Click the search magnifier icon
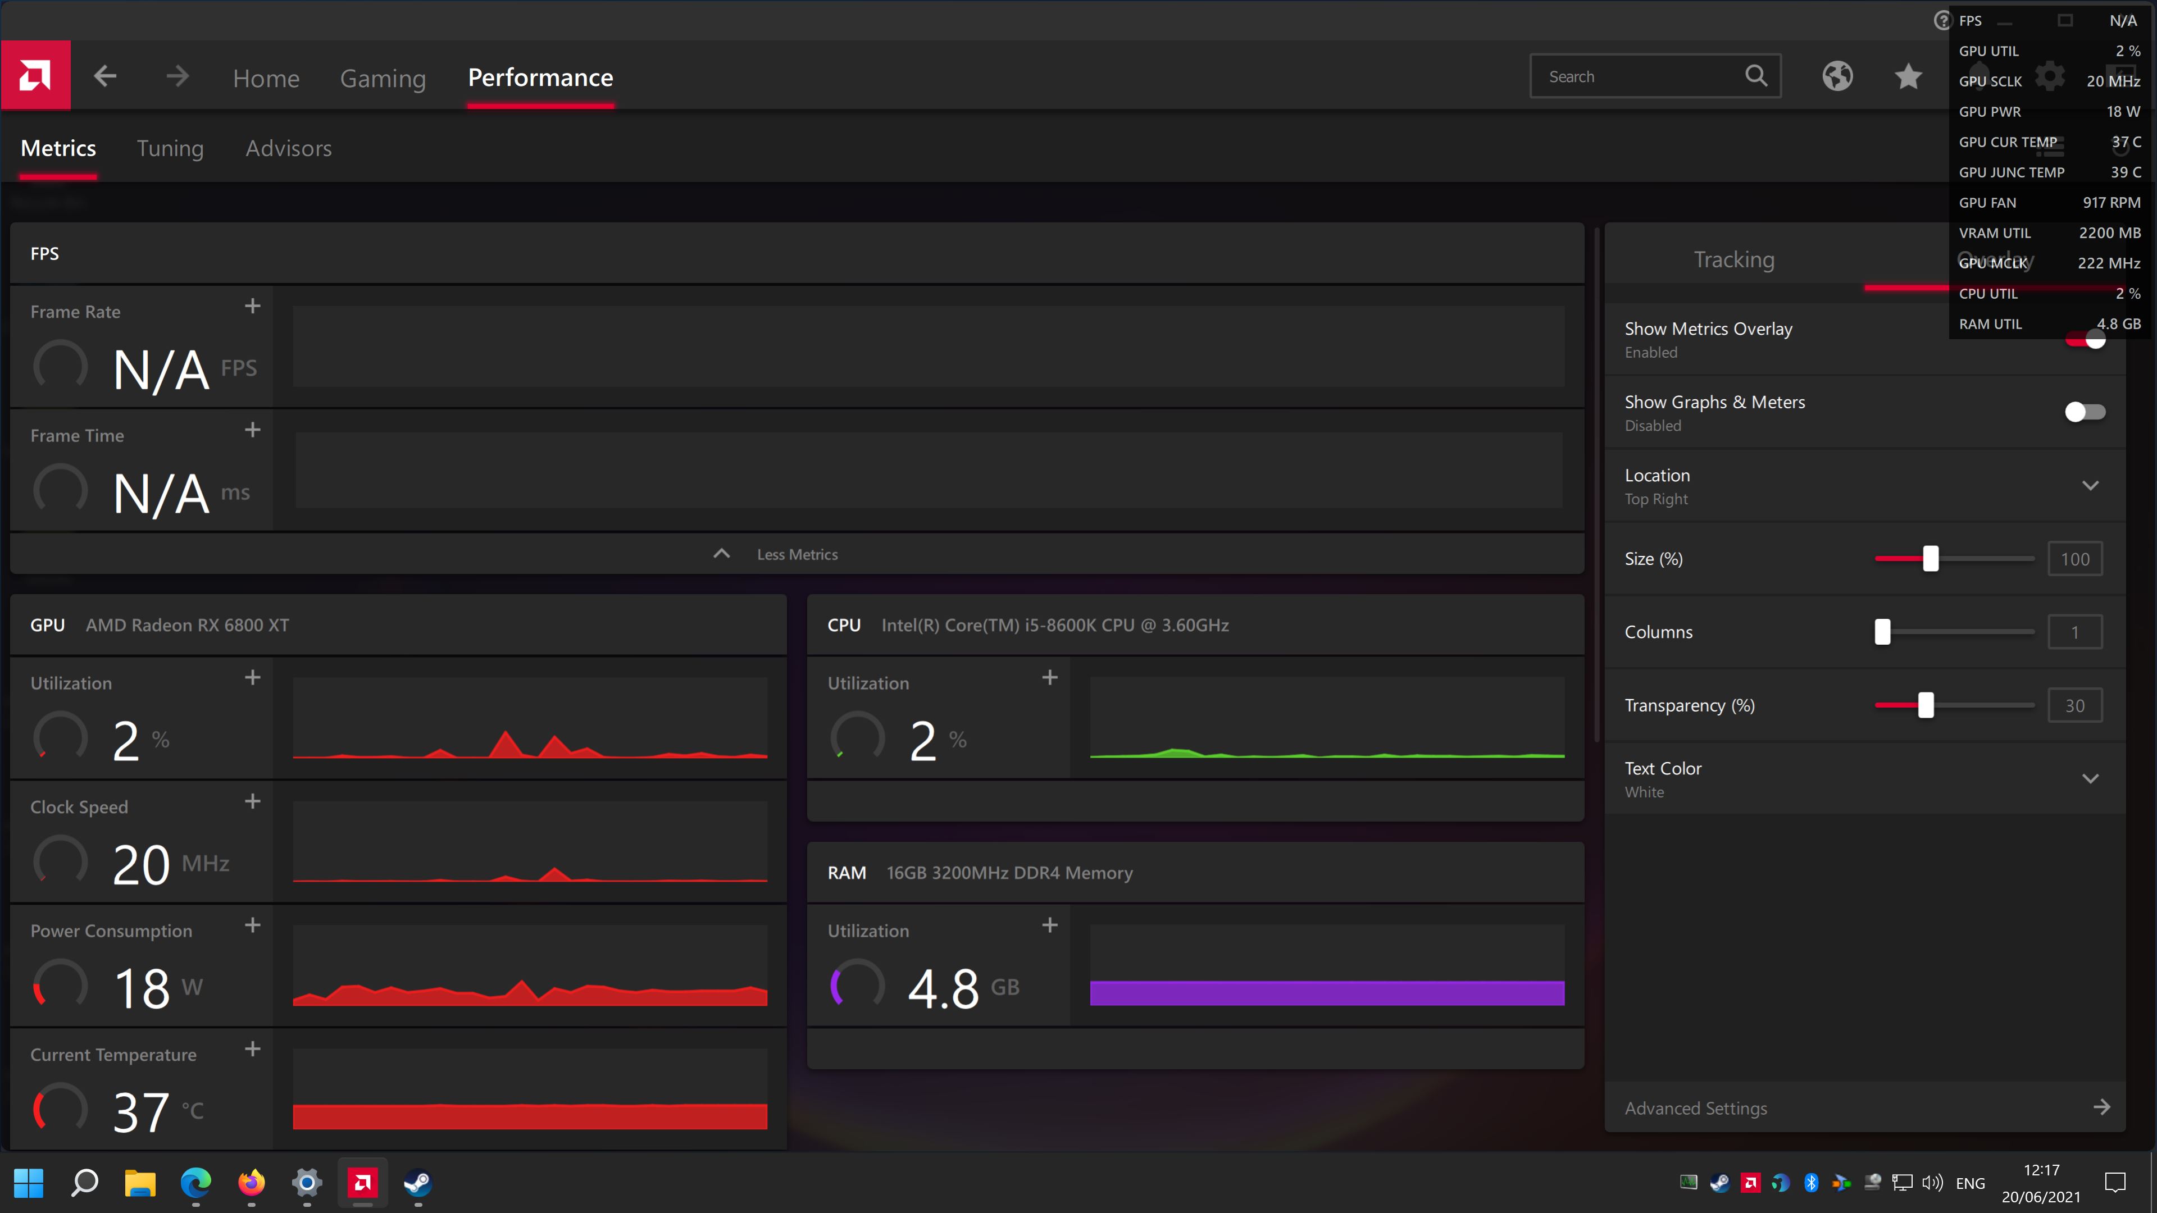 (1756, 76)
